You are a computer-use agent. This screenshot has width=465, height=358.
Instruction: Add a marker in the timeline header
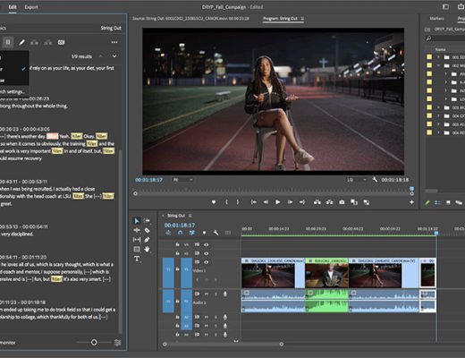coord(204,233)
